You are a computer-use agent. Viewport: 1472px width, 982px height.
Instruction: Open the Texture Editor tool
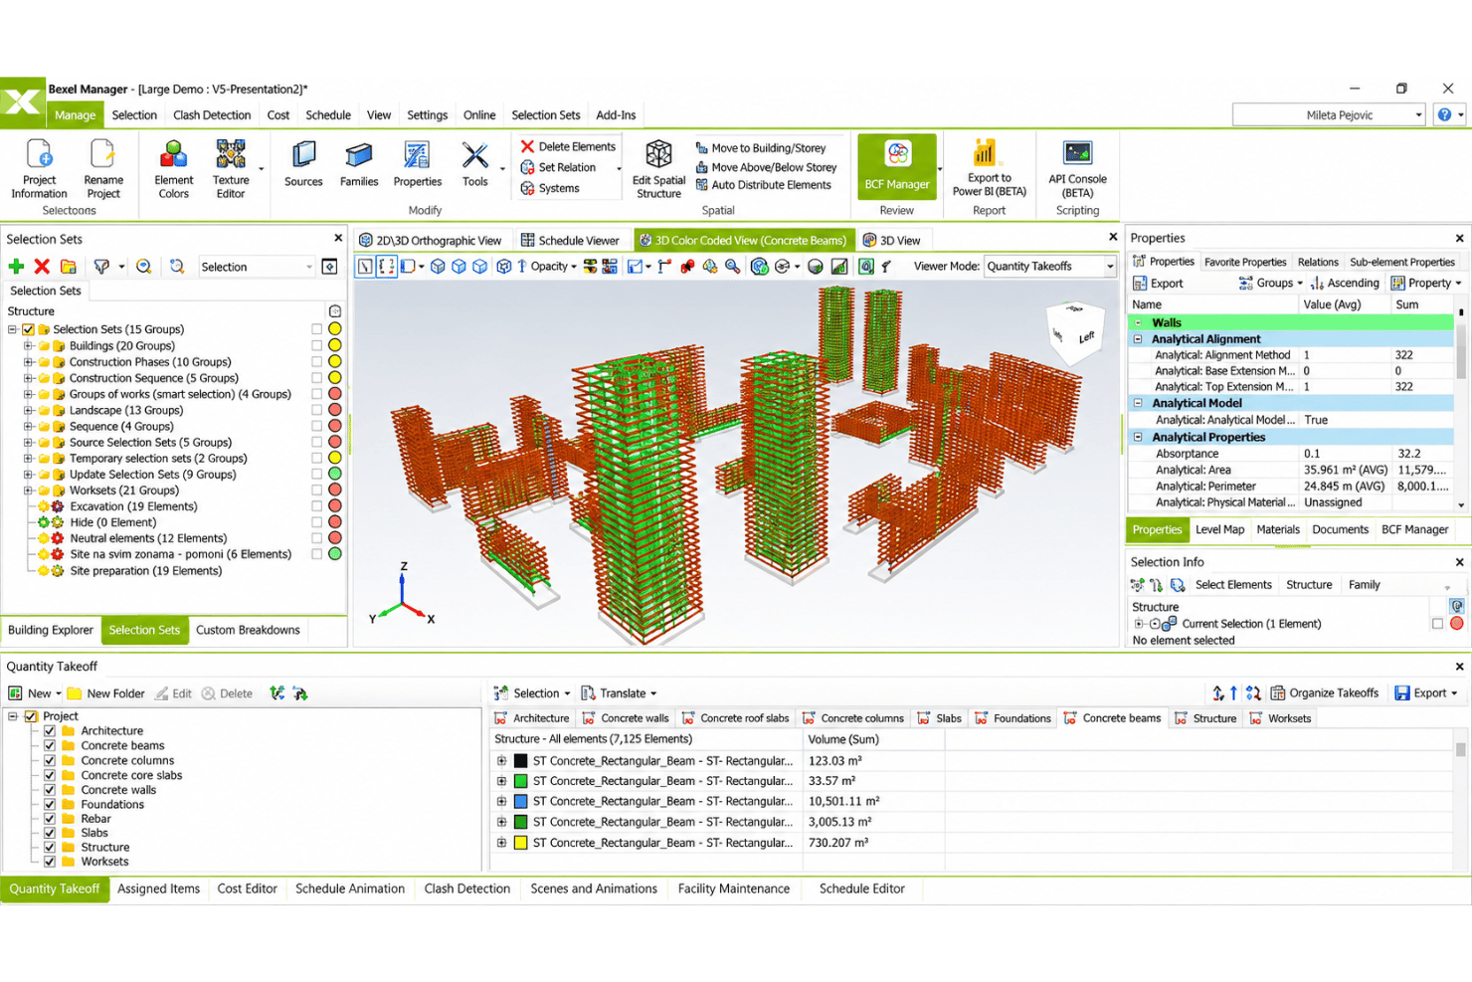coord(231,169)
